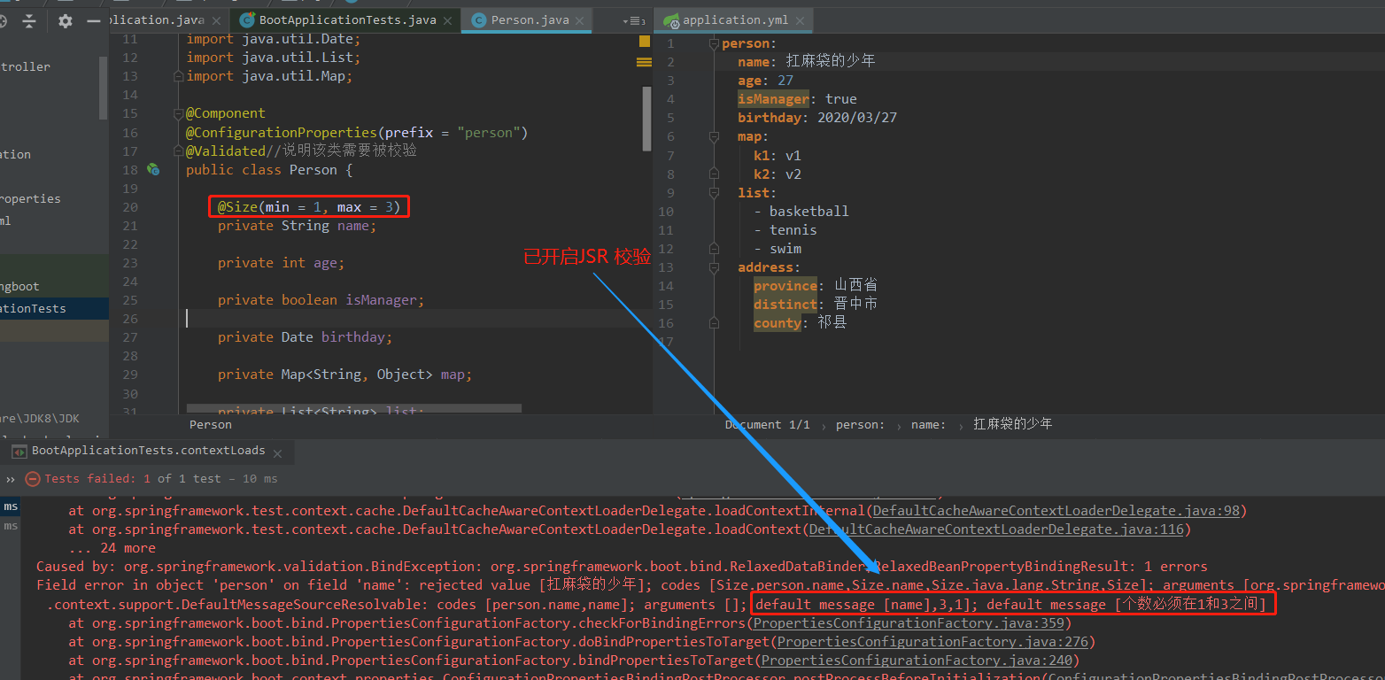
Task: Click the 'Tests failed: 1 of 1 test' text
Action: tap(133, 479)
